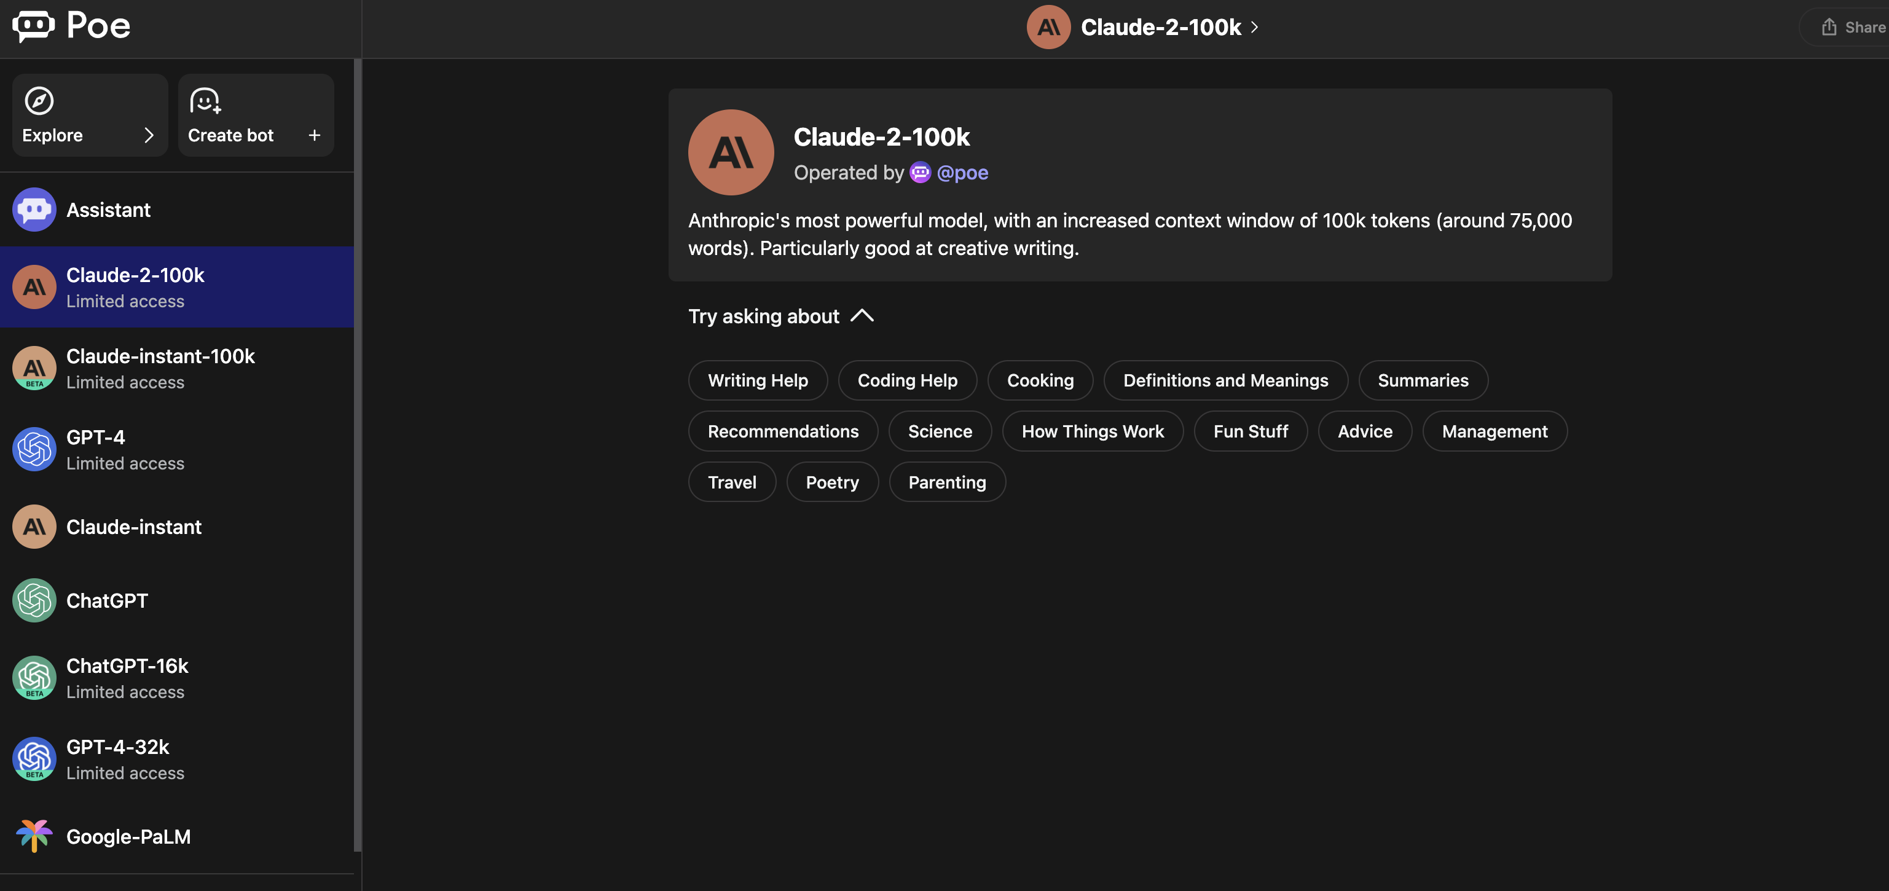Click the Poe logo icon
Image resolution: width=1889 pixels, height=891 pixels.
pyautogui.click(x=33, y=26)
